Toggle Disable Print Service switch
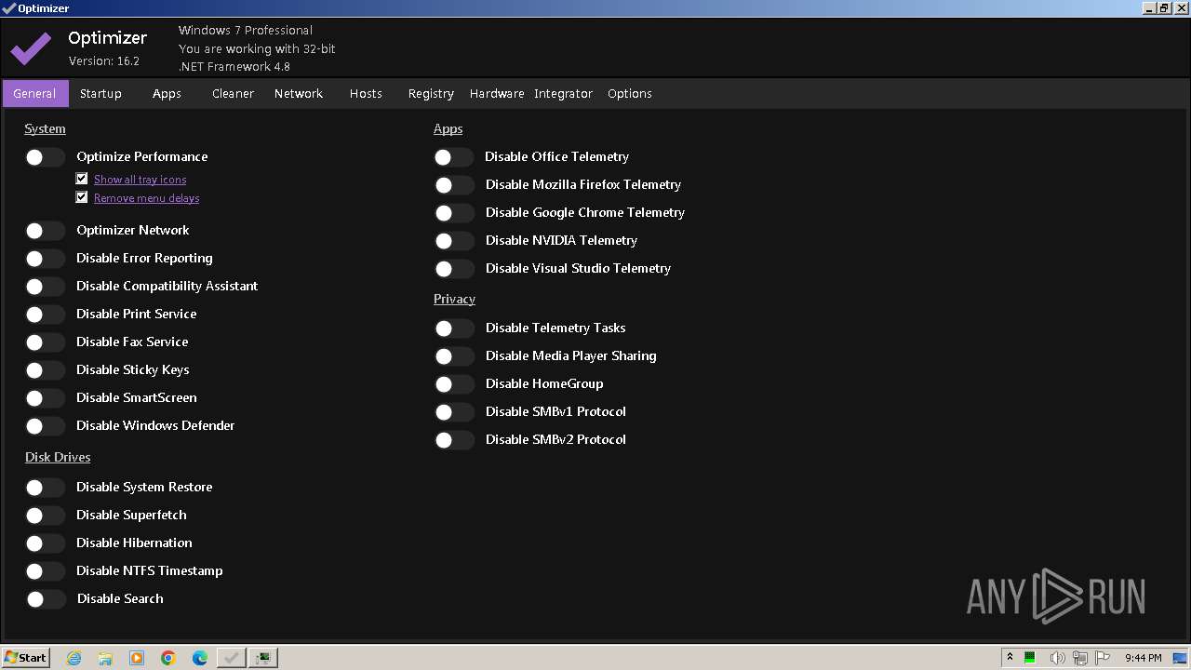The image size is (1191, 670). [x=45, y=315]
